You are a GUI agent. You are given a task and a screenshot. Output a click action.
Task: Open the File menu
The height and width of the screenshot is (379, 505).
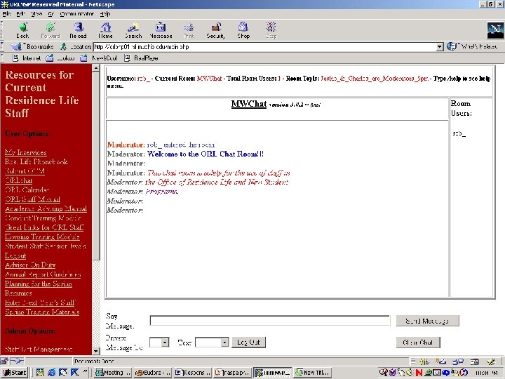click(6, 14)
